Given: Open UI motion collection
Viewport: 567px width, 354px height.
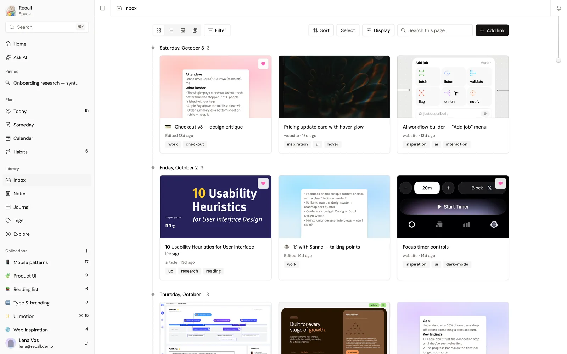Looking at the screenshot, I should [x=47, y=316].
